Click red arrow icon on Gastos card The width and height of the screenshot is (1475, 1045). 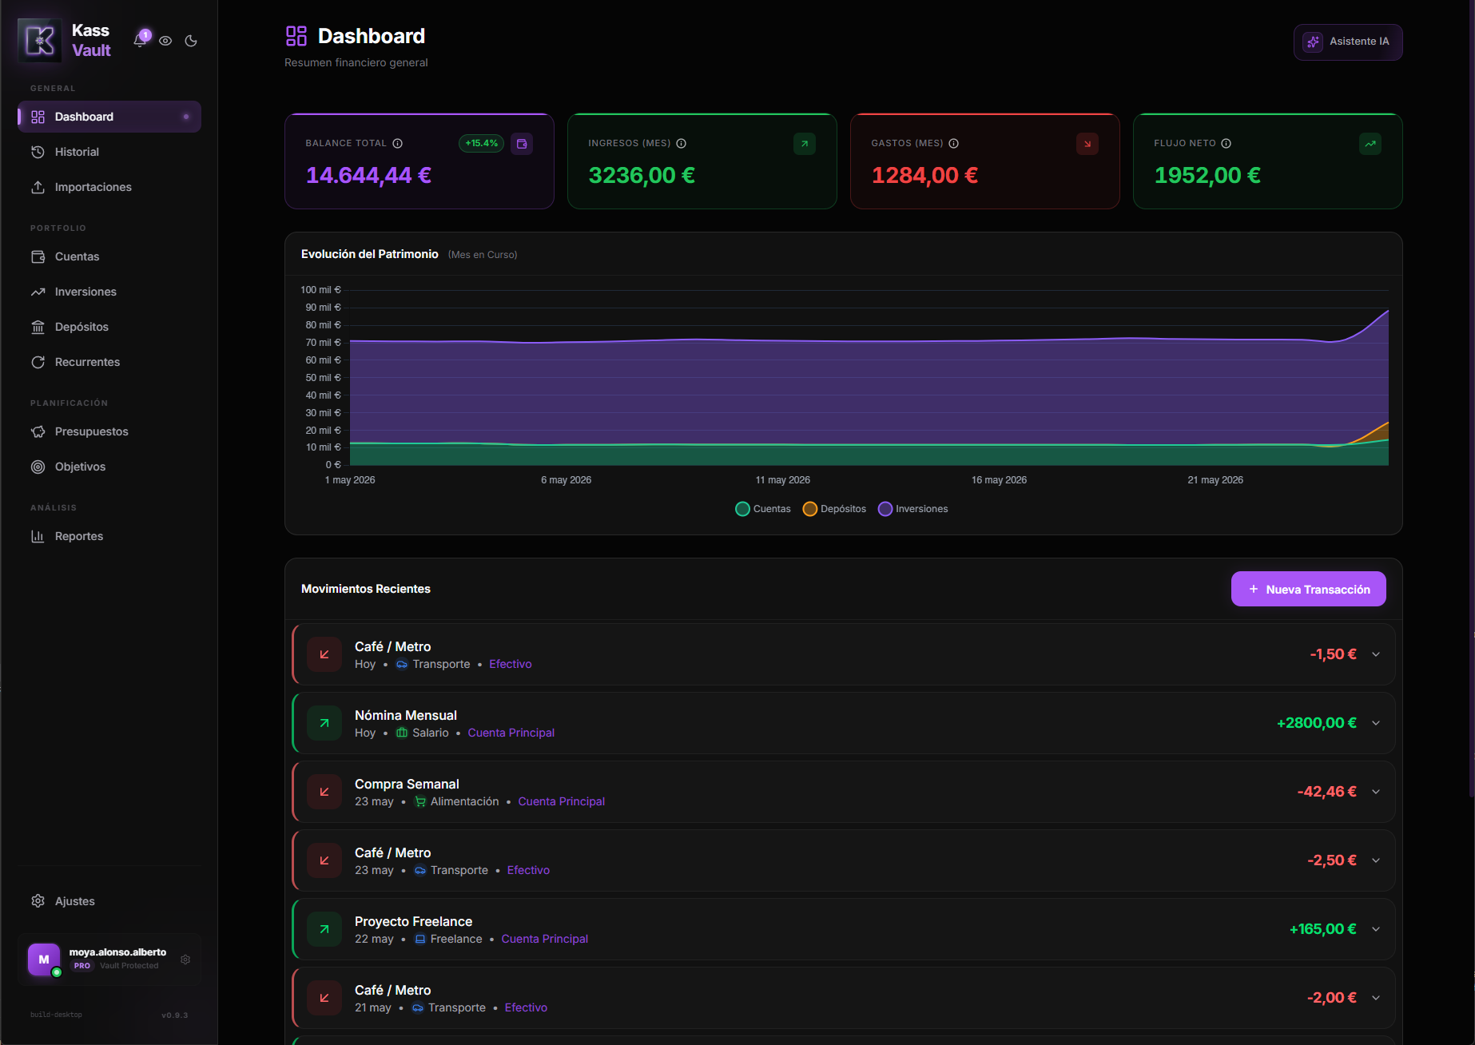[x=1087, y=144]
